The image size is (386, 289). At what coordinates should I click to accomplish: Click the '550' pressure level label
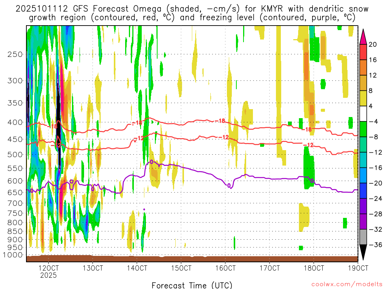pyautogui.click(x=15, y=168)
